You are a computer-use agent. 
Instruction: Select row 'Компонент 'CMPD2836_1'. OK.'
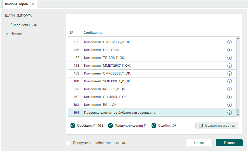point(152,42)
